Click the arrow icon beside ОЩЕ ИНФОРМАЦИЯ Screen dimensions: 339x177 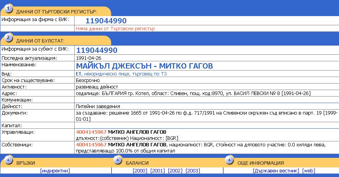pos(229,160)
